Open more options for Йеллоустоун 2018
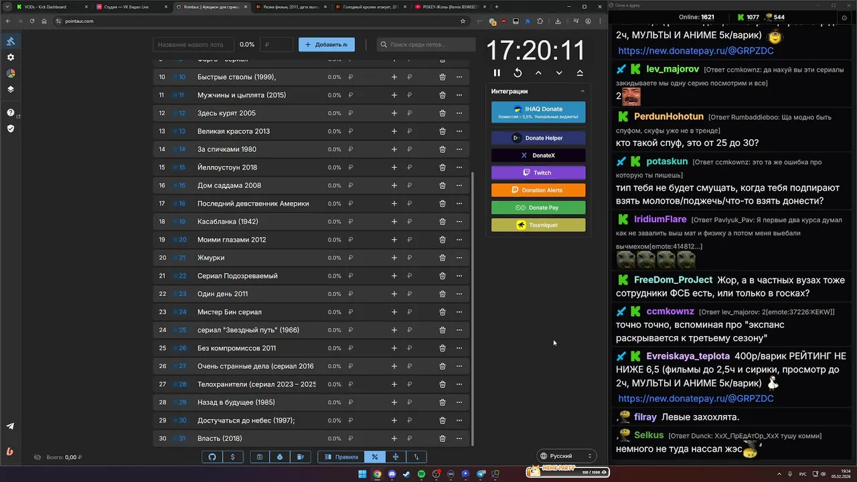Viewport: 857px width, 482px height. coord(459,167)
